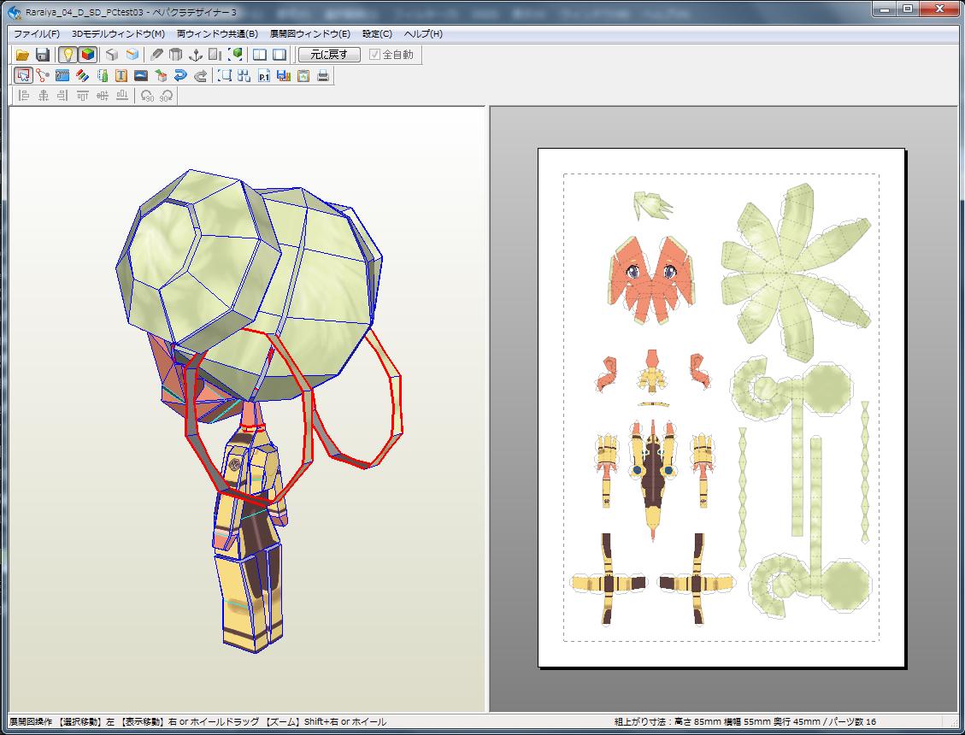Open the 展開図ウィンドウ(E) menu
965x735 pixels.
[x=310, y=34]
